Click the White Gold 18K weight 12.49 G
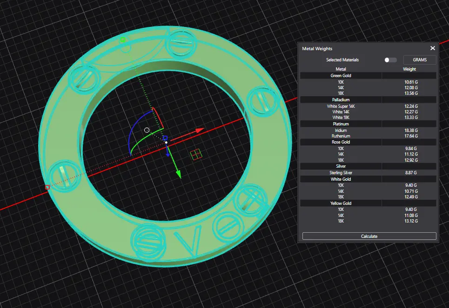449x308 pixels. (x=411, y=197)
